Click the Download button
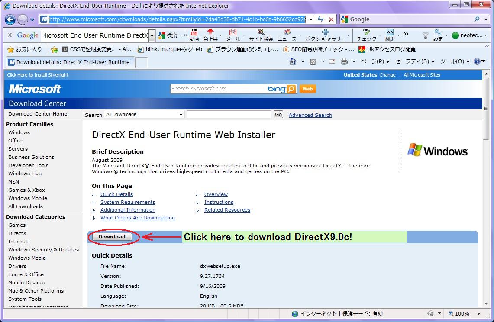494x322 pixels. click(112, 237)
